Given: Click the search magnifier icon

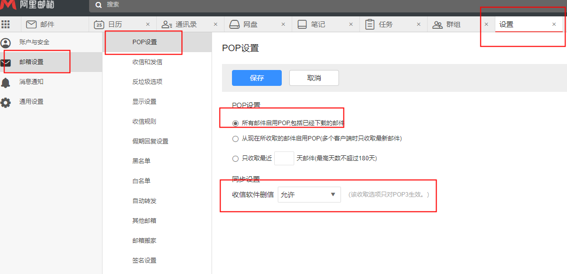Looking at the screenshot, I should pyautogui.click(x=99, y=5).
